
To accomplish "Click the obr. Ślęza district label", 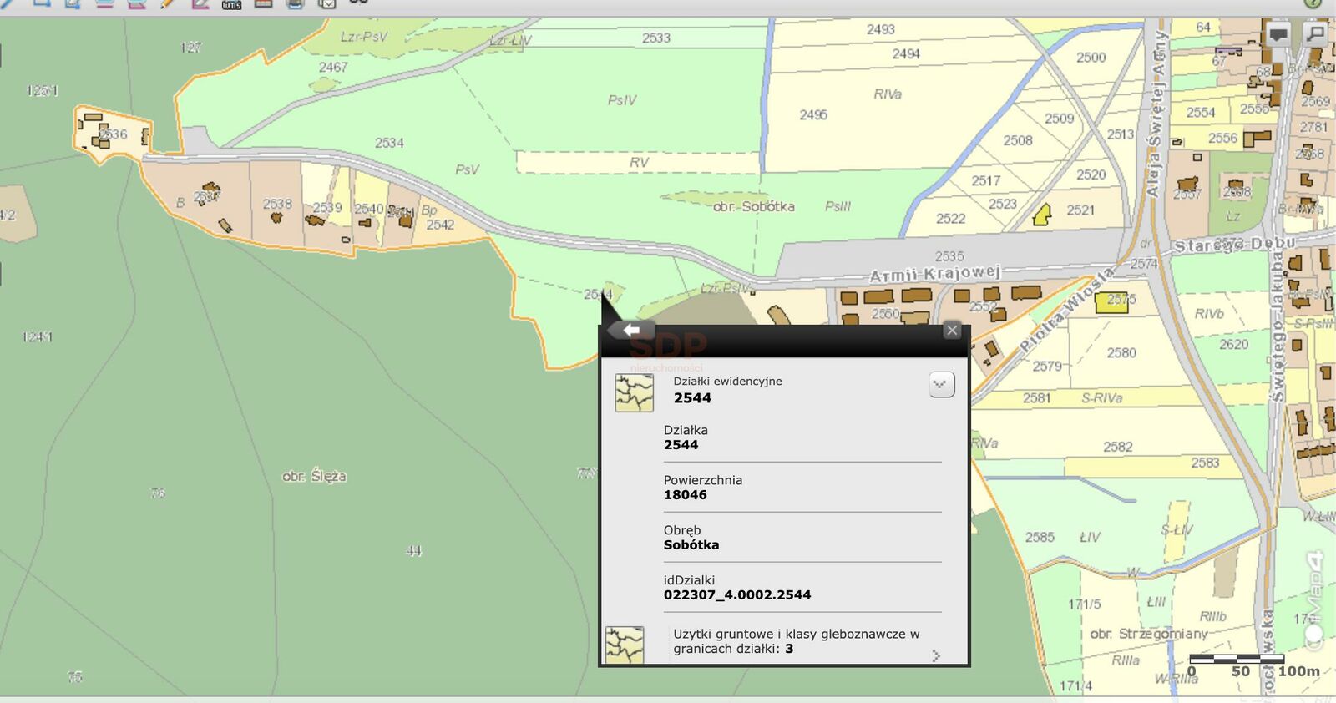I will pos(314,476).
